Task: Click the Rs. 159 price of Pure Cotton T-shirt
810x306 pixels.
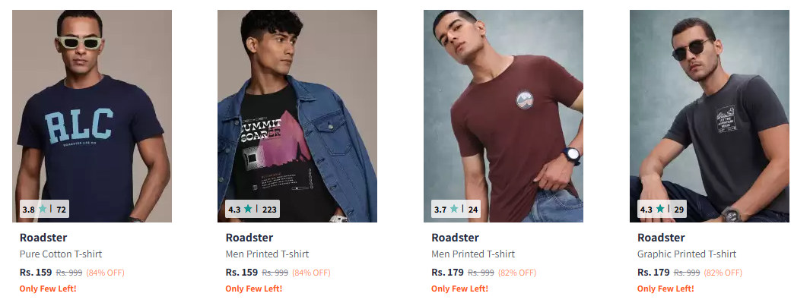Action: click(x=36, y=272)
